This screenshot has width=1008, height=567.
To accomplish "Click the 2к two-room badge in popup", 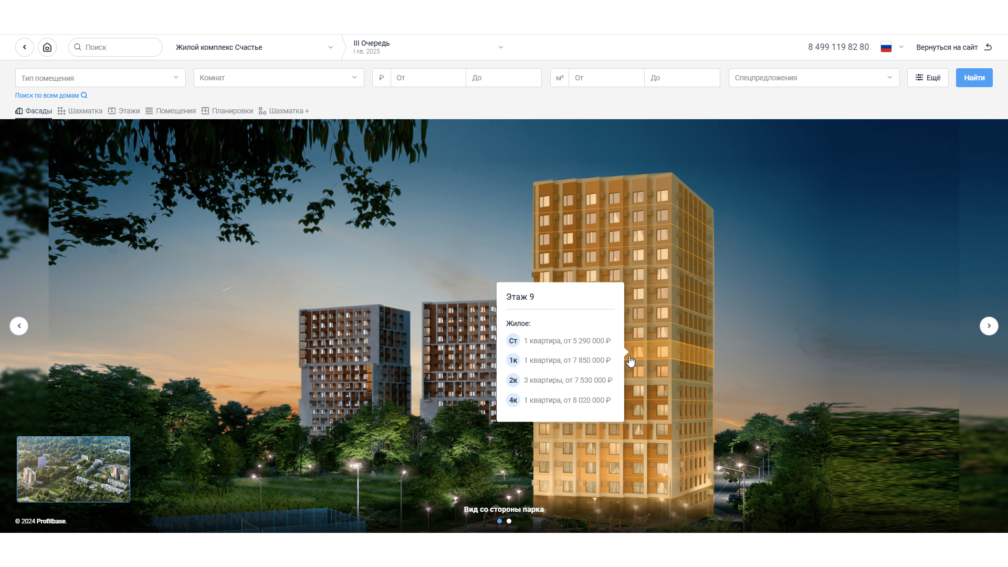I will click(513, 380).
